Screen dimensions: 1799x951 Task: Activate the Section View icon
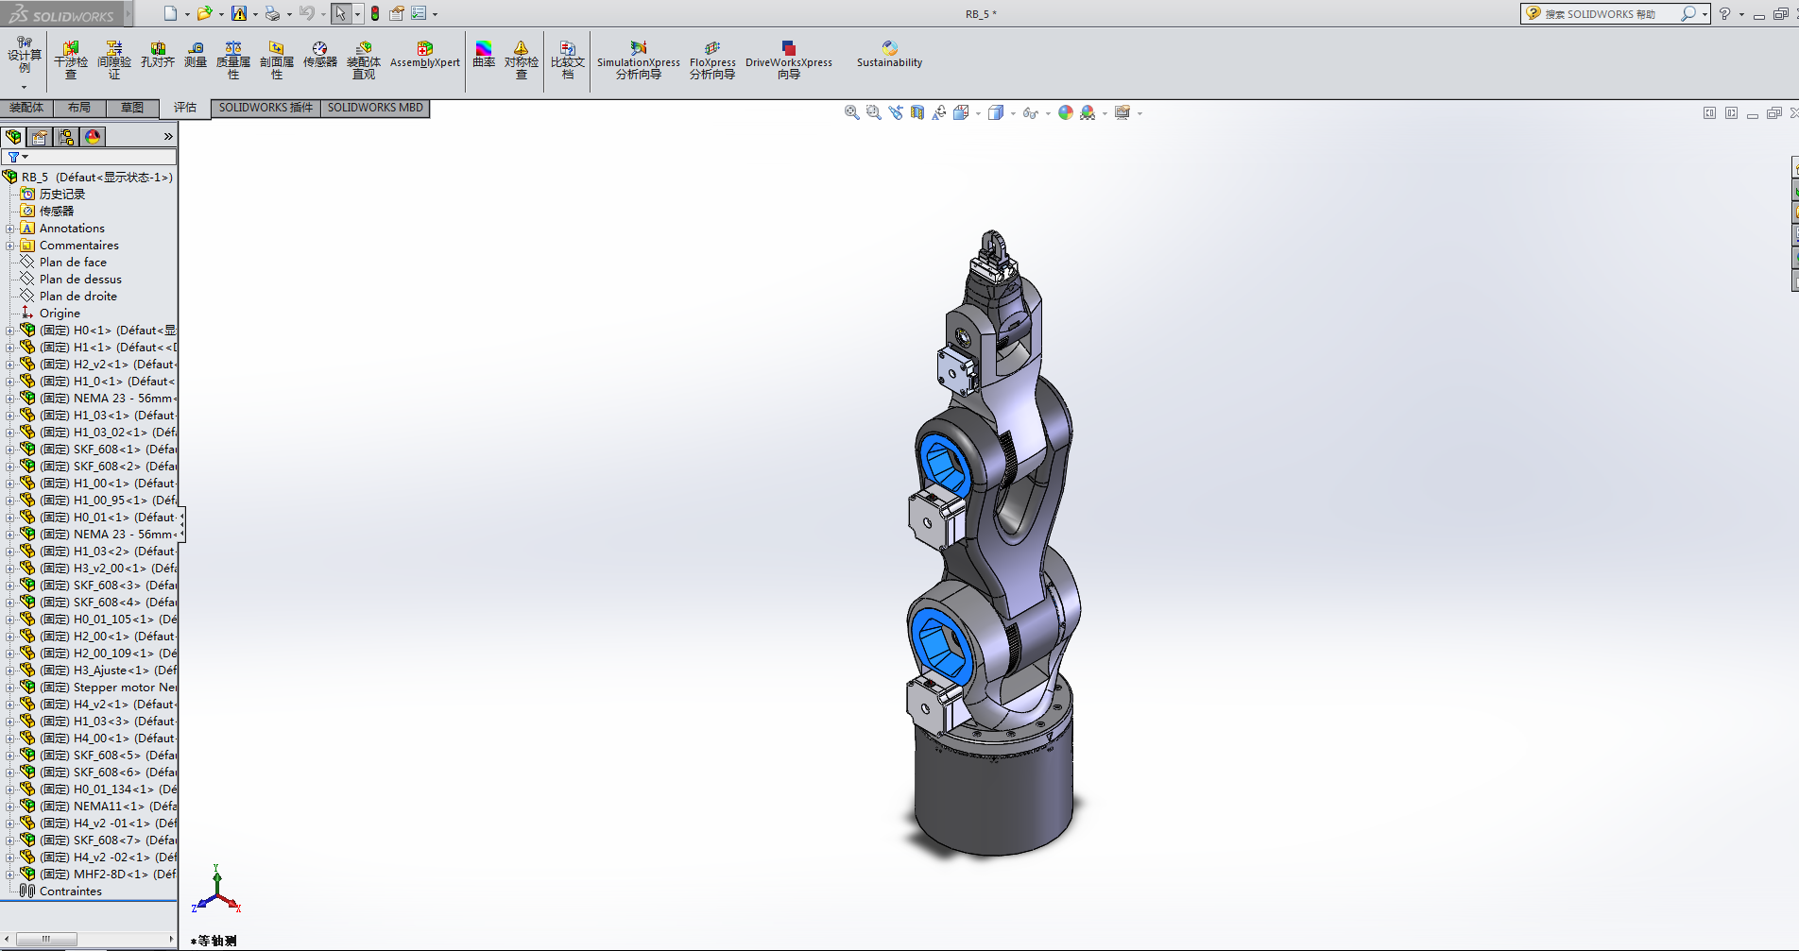[917, 112]
